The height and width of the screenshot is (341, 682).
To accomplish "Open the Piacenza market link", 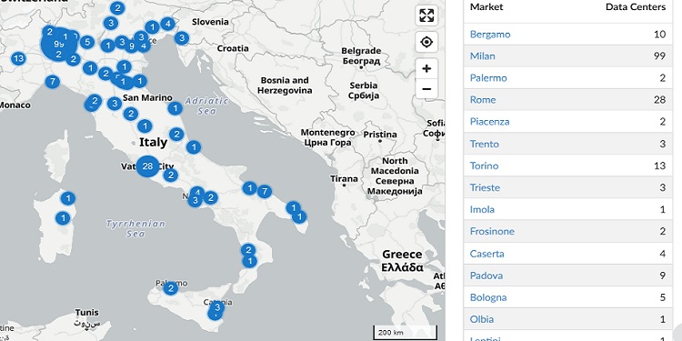I will click(490, 122).
